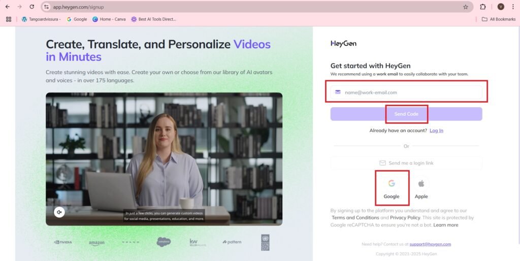Click the address bar URL
This screenshot has height=261, width=520.
click(78, 7)
